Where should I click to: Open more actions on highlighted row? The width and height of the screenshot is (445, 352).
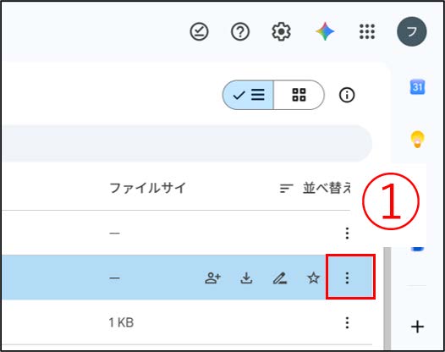click(347, 278)
